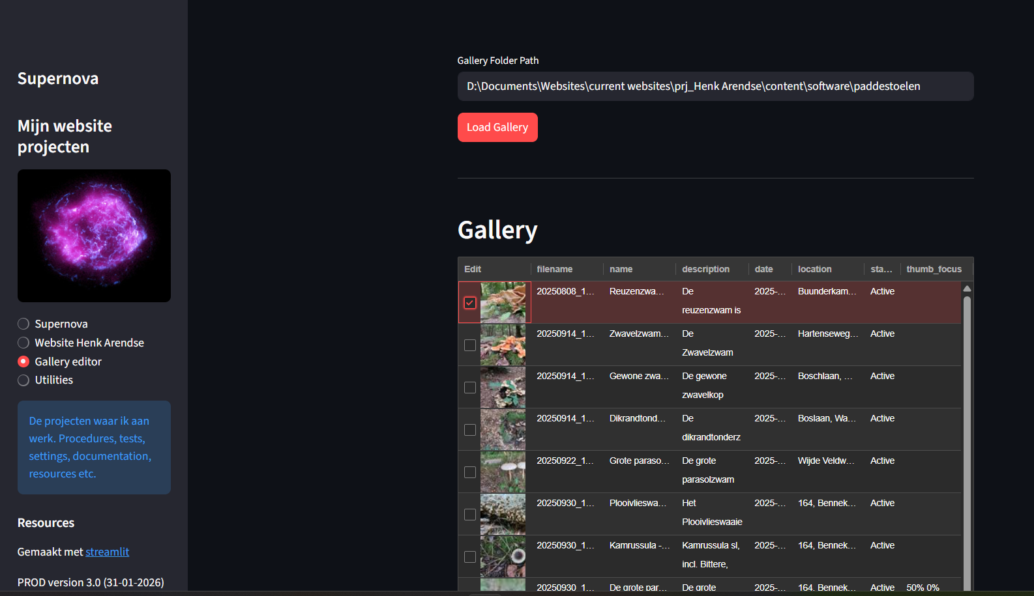Sort by the filename column header

(x=555, y=269)
